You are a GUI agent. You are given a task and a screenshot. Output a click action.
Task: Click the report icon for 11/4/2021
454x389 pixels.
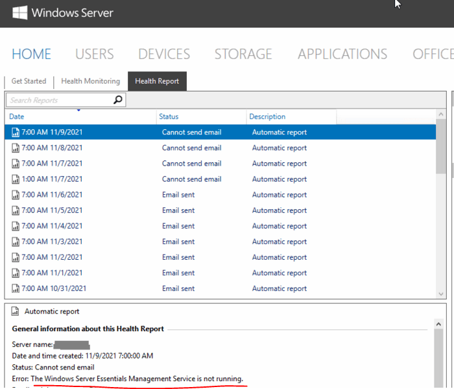click(16, 226)
